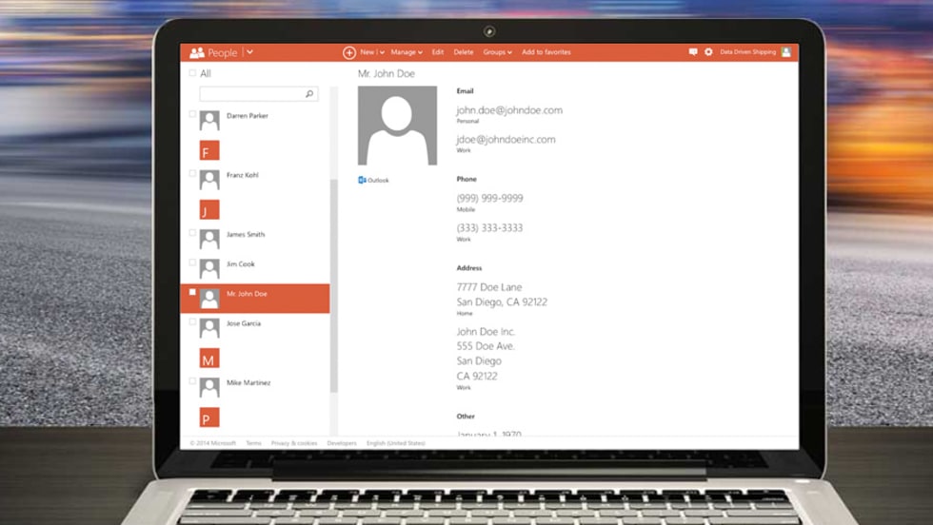The height and width of the screenshot is (525, 933).
Task: Click the search magnifier icon
Action: click(309, 94)
